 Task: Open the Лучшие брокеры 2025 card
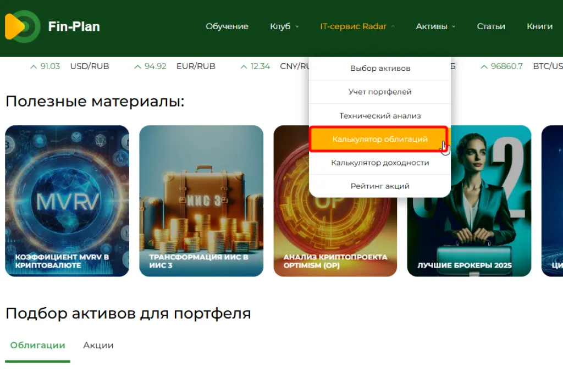pyautogui.click(x=470, y=201)
